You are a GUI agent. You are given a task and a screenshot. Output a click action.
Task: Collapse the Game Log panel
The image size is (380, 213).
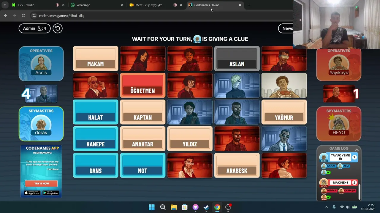[x=357, y=150]
